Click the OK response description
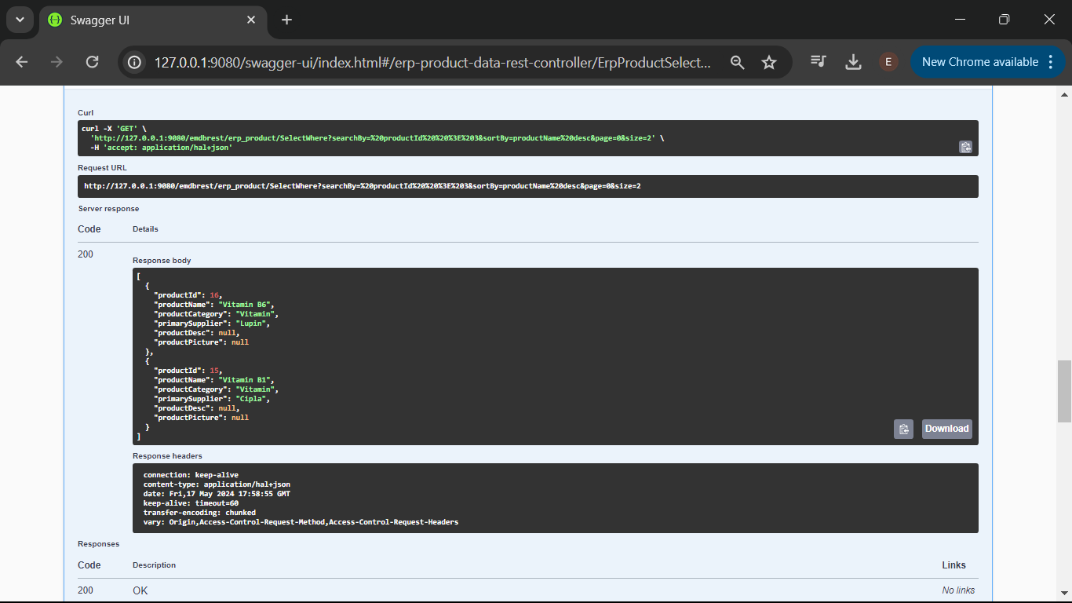1072x603 pixels. click(140, 590)
